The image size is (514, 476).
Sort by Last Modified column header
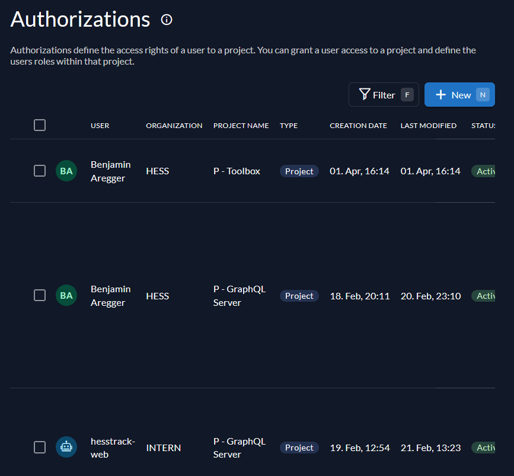pos(428,126)
